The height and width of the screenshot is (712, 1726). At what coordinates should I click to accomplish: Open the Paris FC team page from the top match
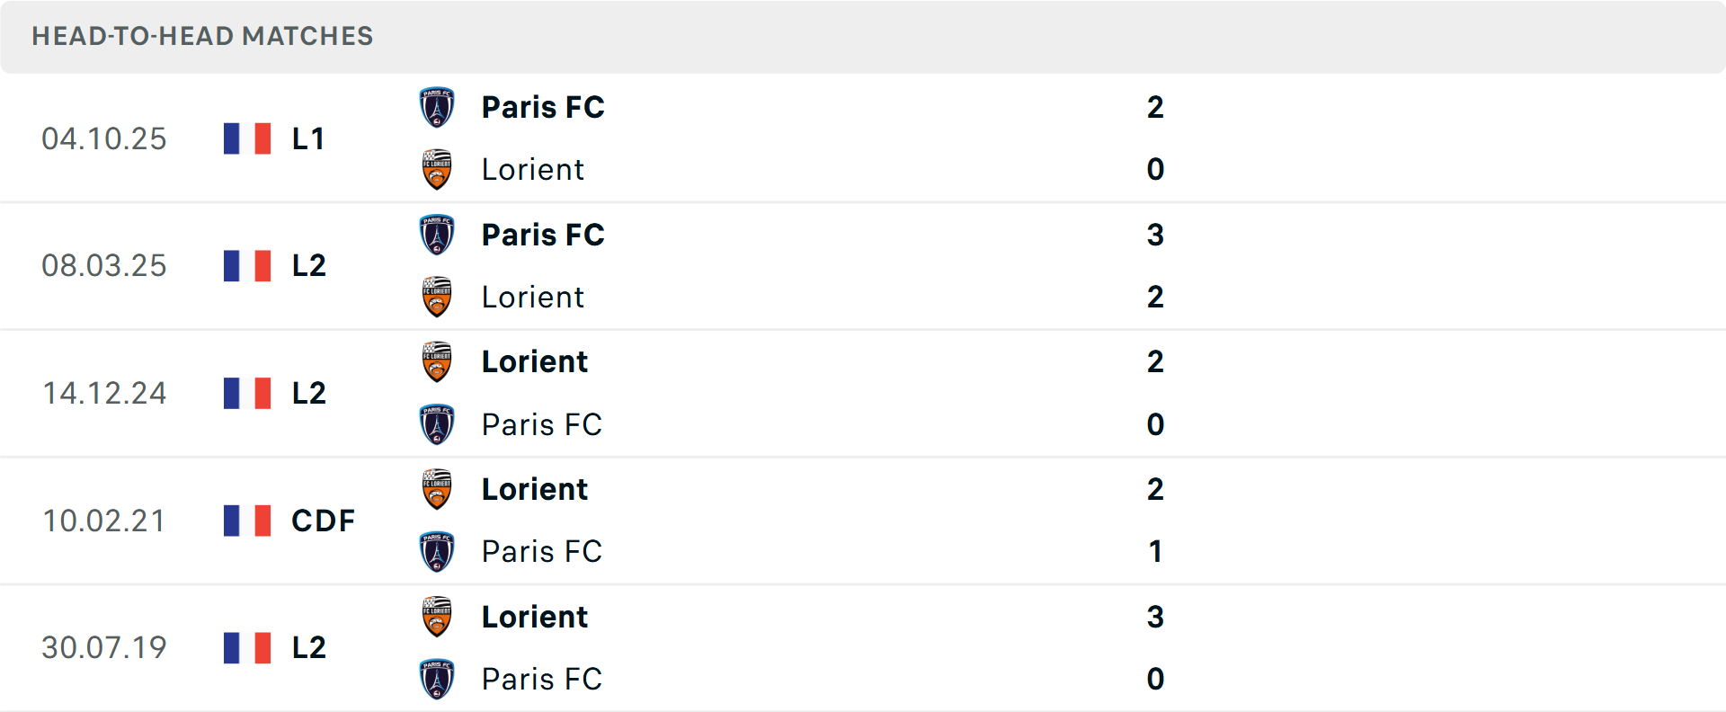(x=542, y=107)
